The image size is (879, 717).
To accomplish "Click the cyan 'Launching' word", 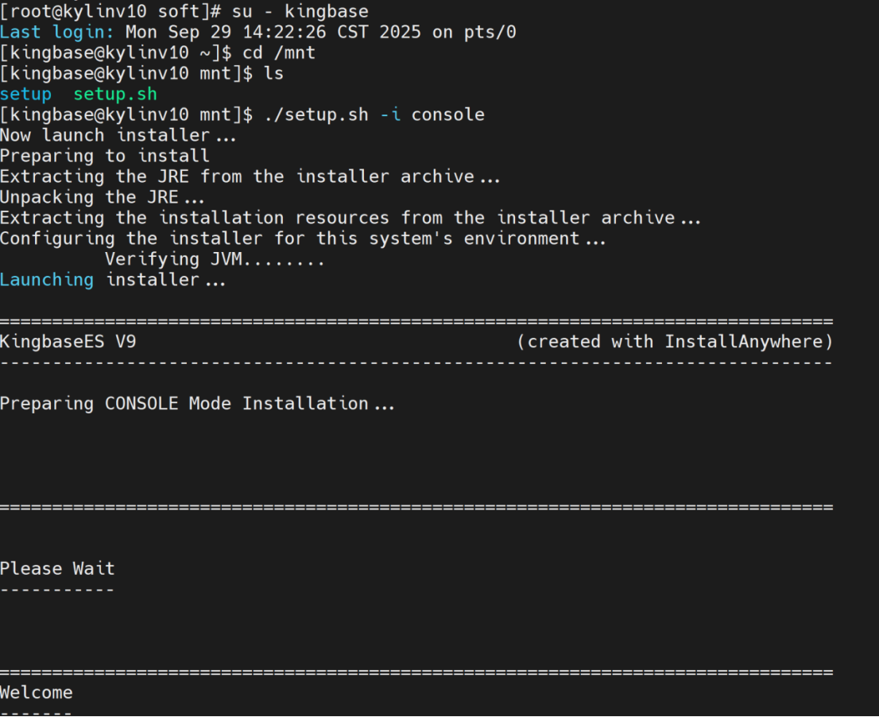I will [x=46, y=280].
